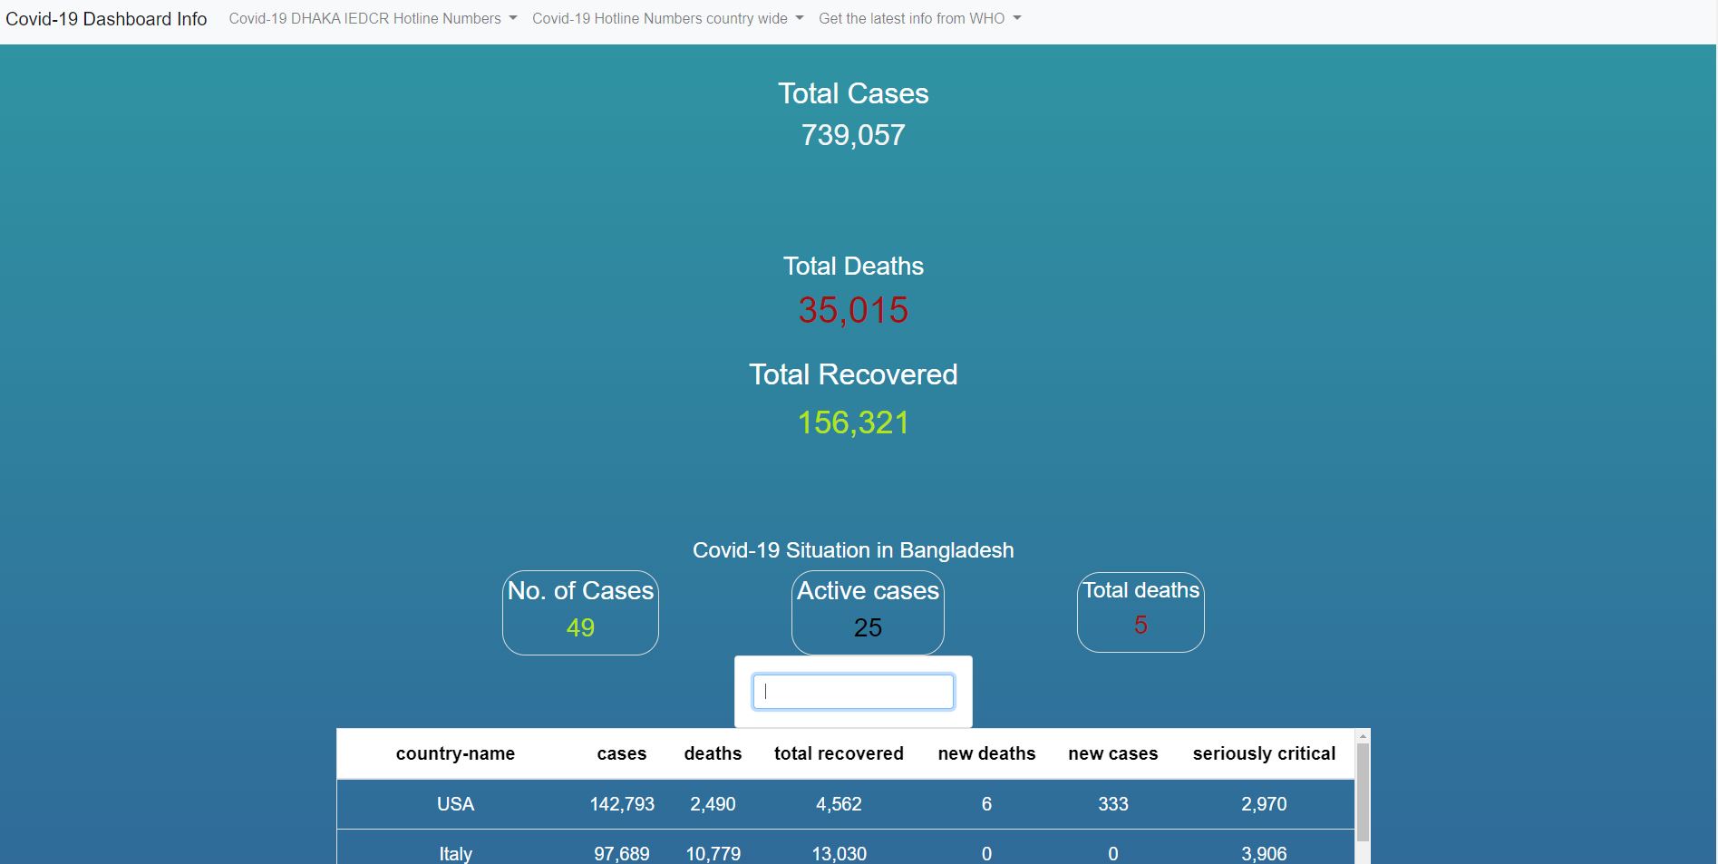This screenshot has height=864, width=1718.
Task: Click Italy total recovered value 13,030
Action: click(x=839, y=854)
